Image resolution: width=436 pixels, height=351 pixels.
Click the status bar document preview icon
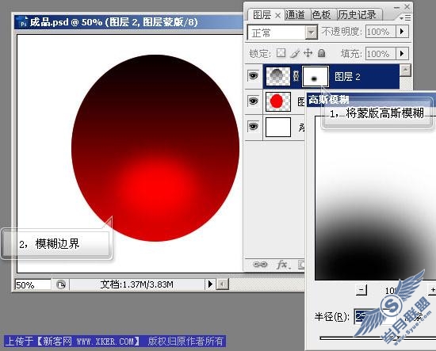[60, 284]
